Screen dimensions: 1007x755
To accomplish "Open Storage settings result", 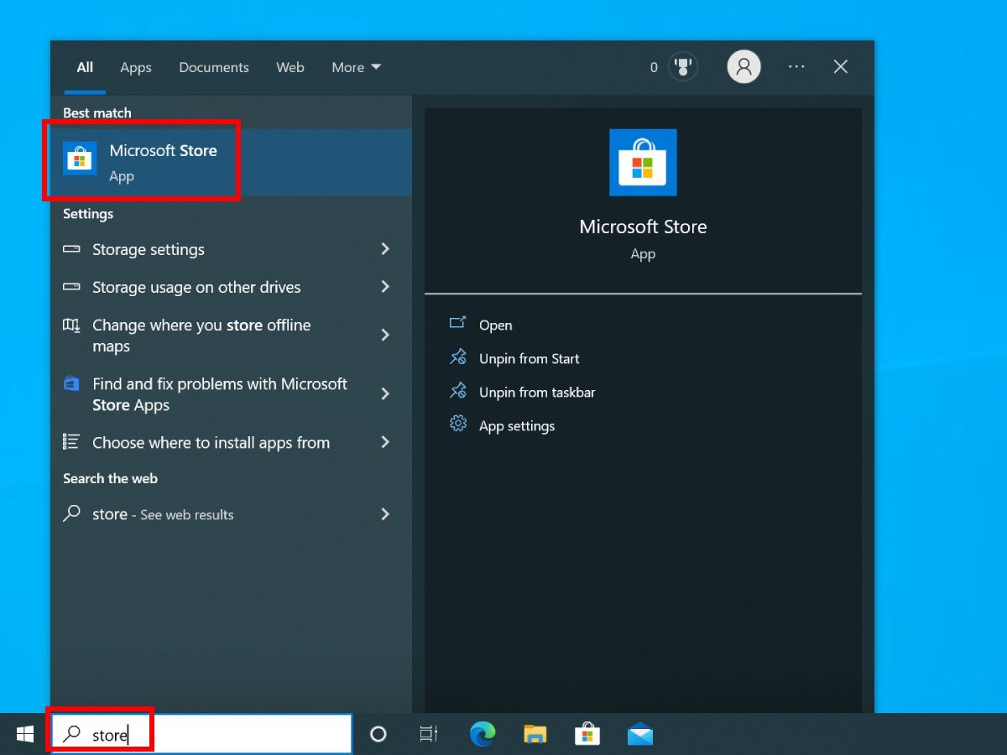I will 231,249.
